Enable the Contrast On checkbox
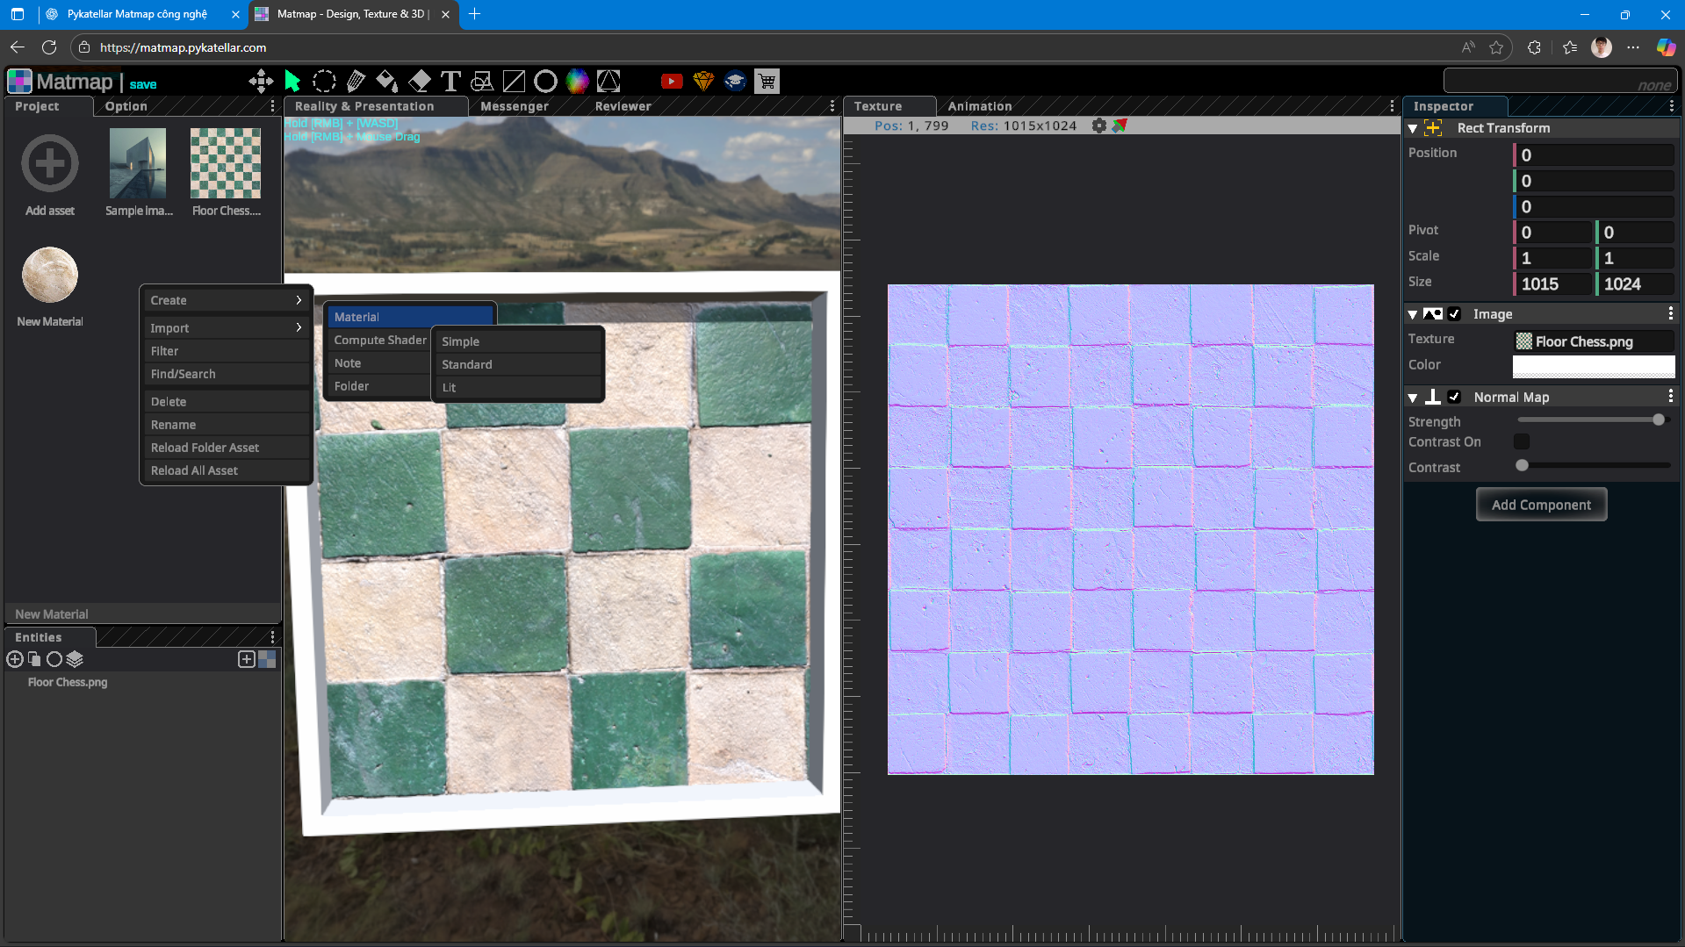1685x947 pixels. click(1522, 441)
